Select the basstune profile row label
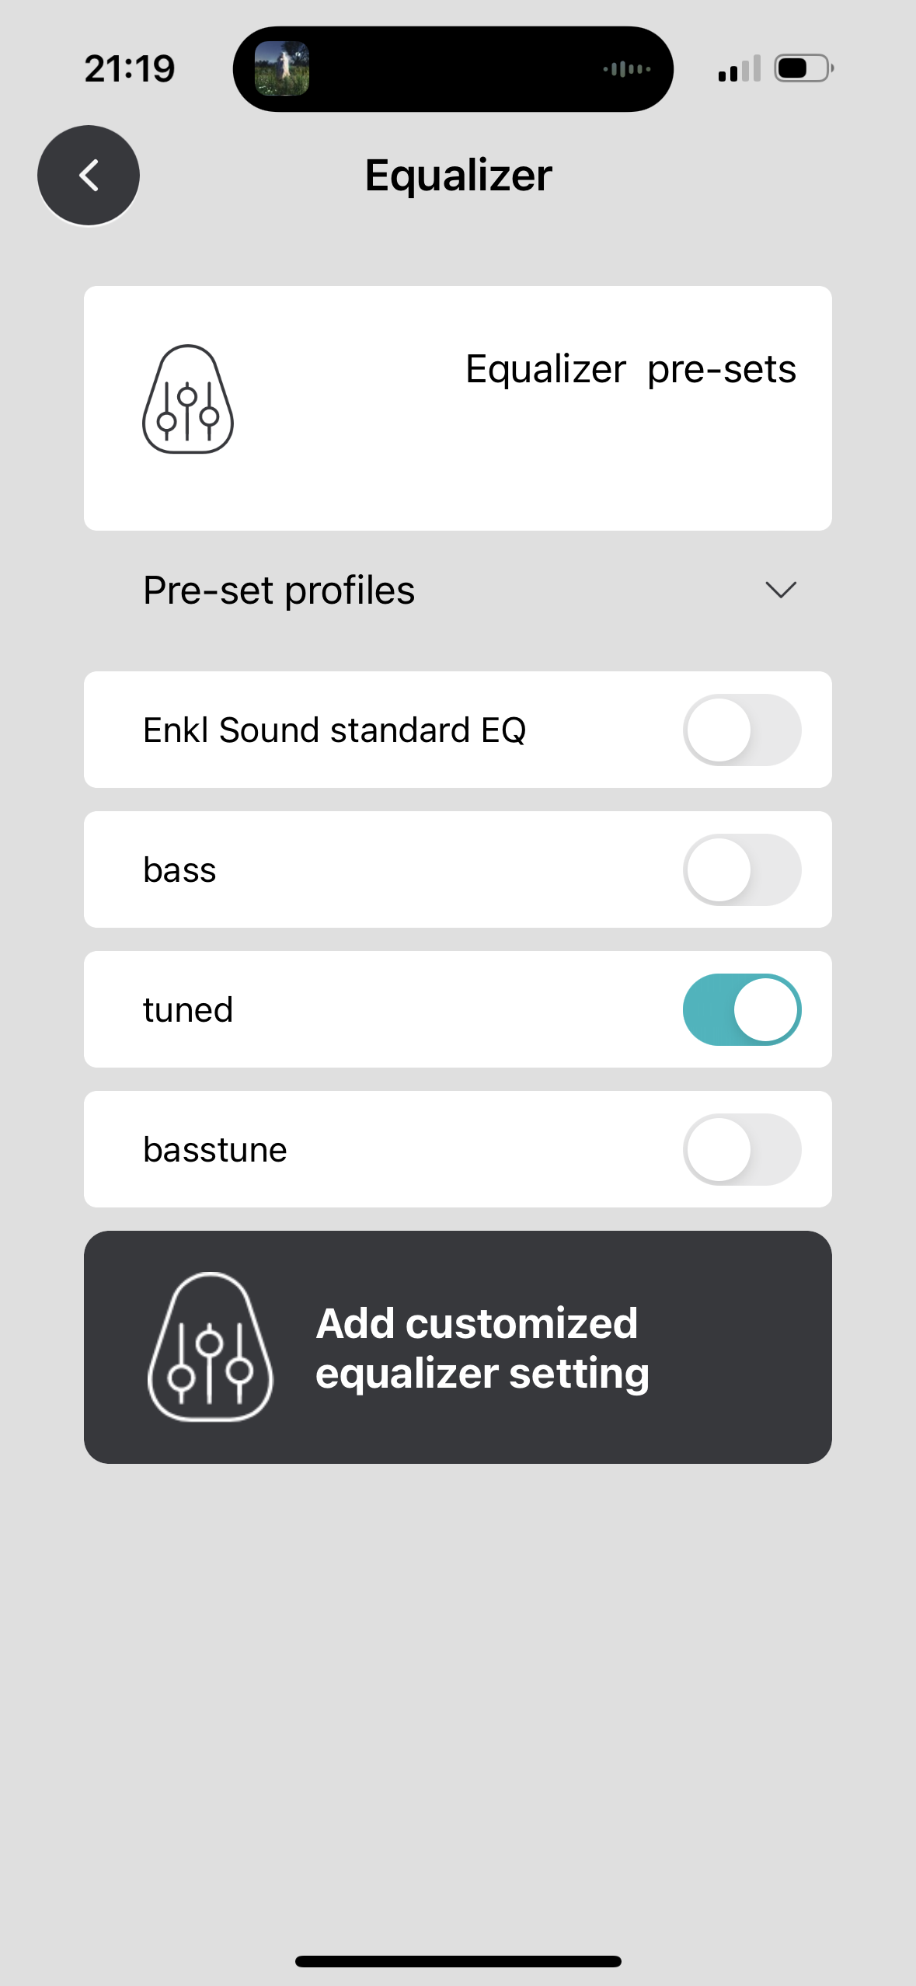The image size is (916, 1986). [215, 1150]
